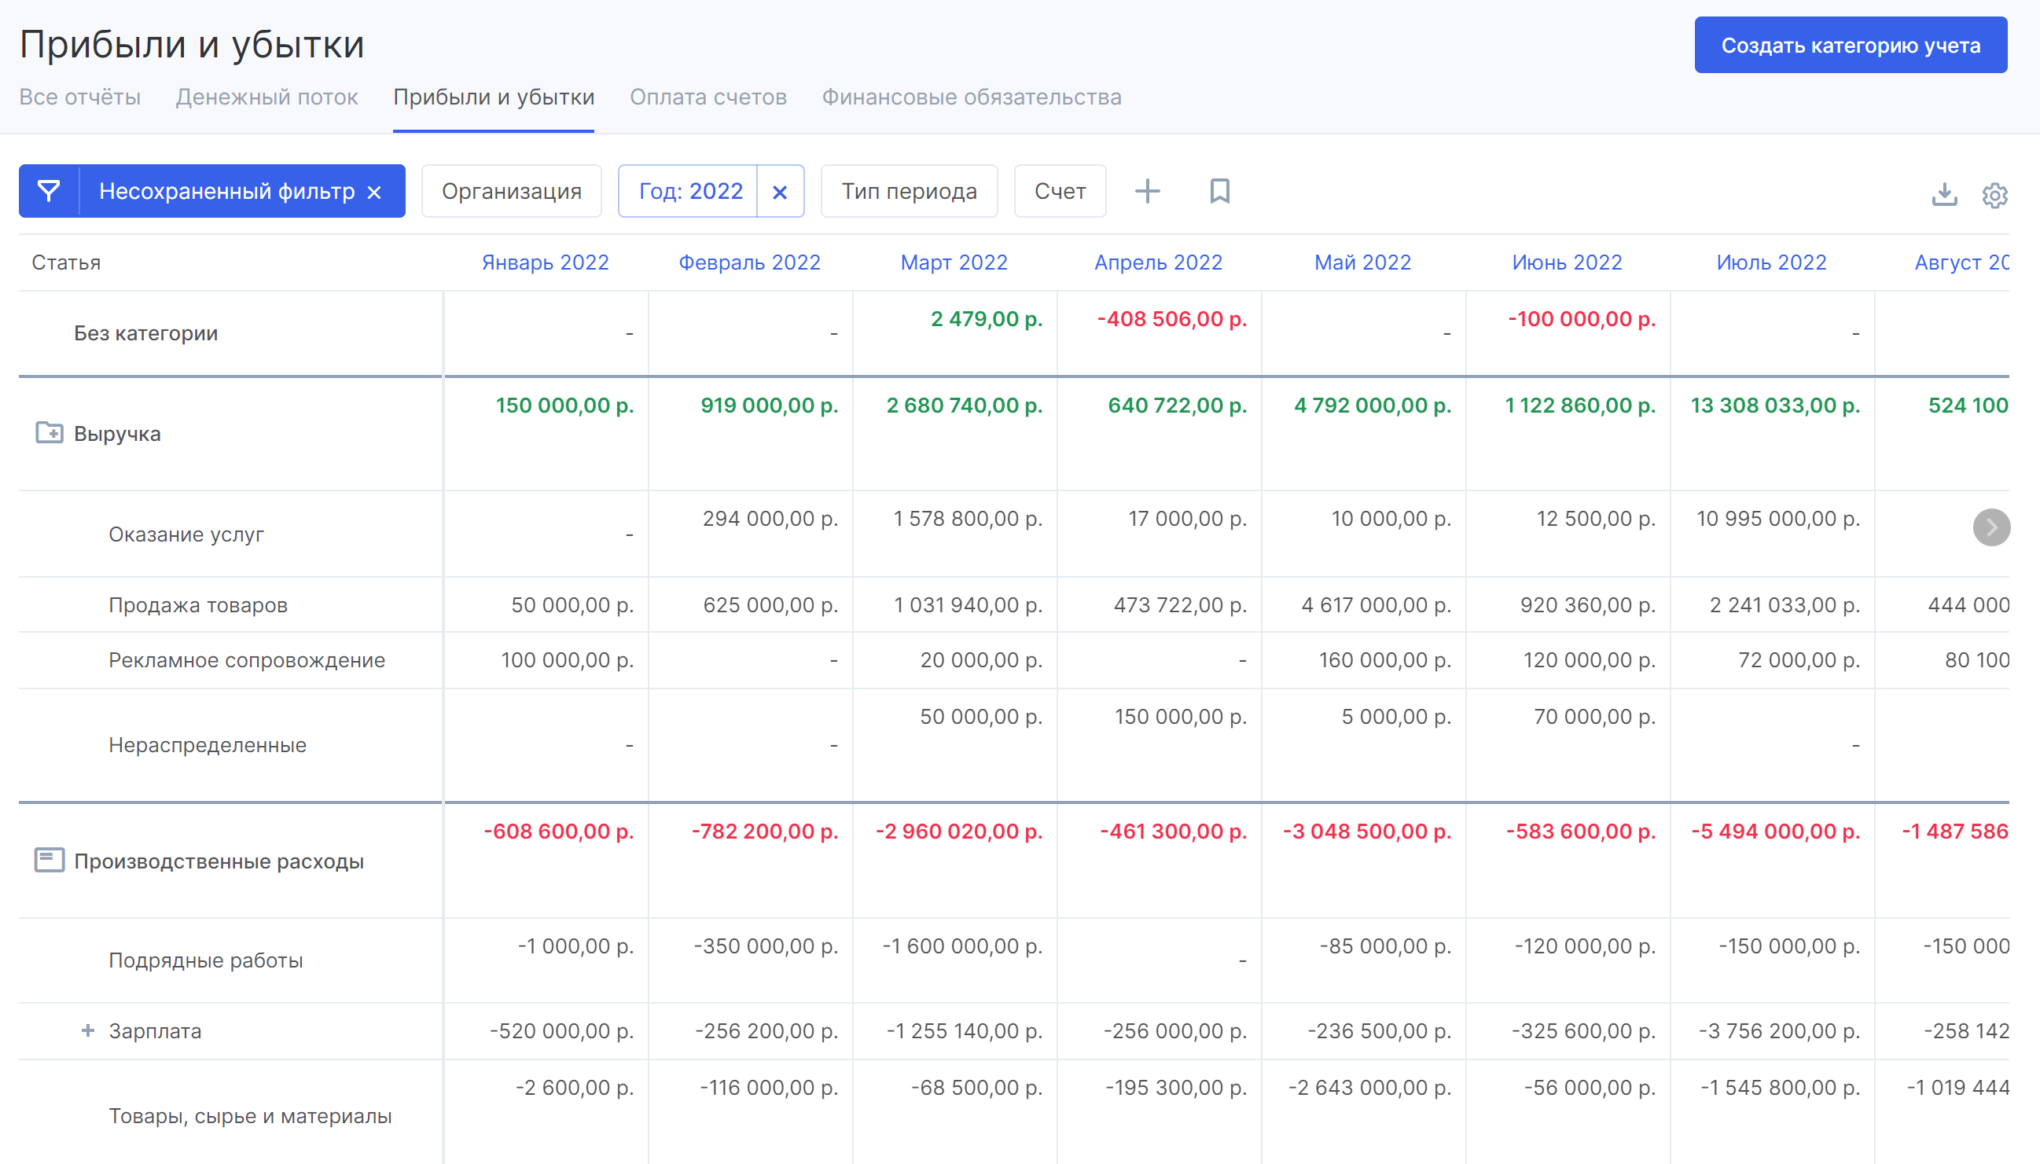Viewport: 2040px width, 1164px height.
Task: Click the Март 2022 column header
Action: (953, 263)
